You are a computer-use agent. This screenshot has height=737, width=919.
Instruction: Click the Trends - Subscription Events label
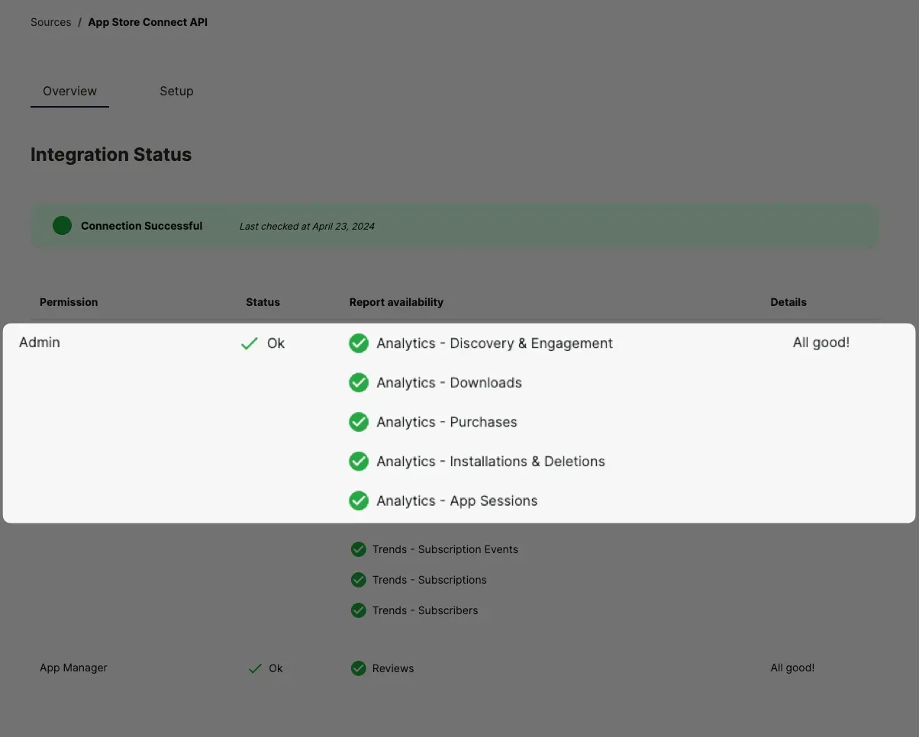(x=445, y=549)
